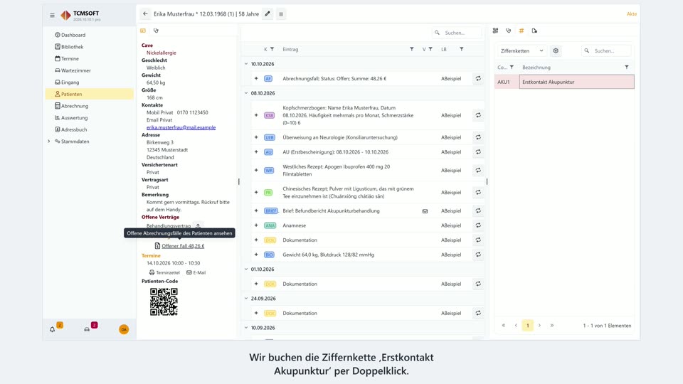Go back using the arrow icon

145,14
